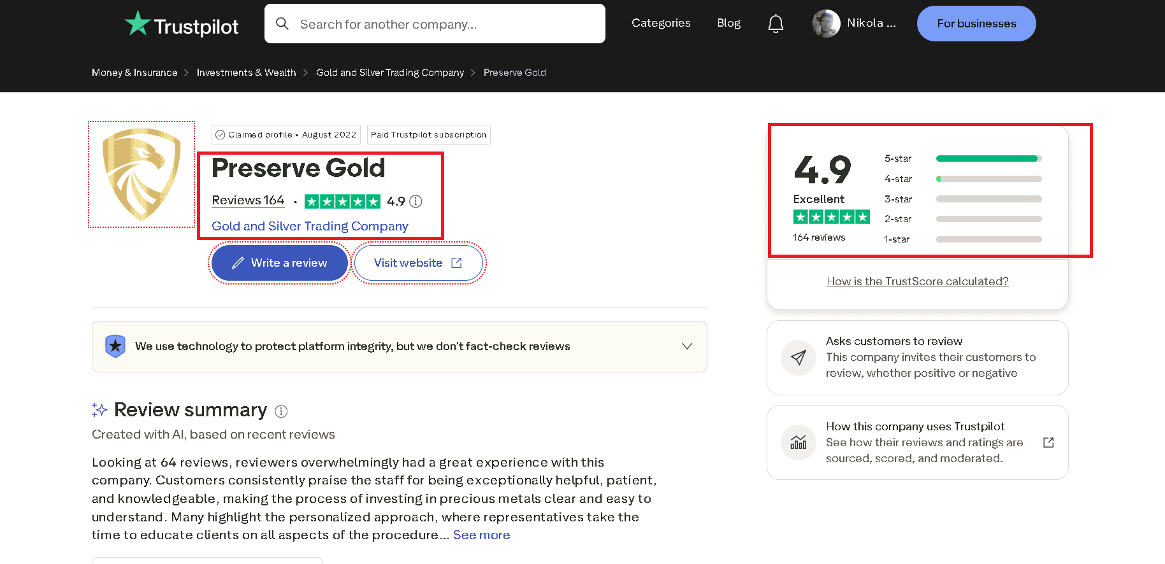
Task: Click Visit website button
Action: [x=418, y=263]
